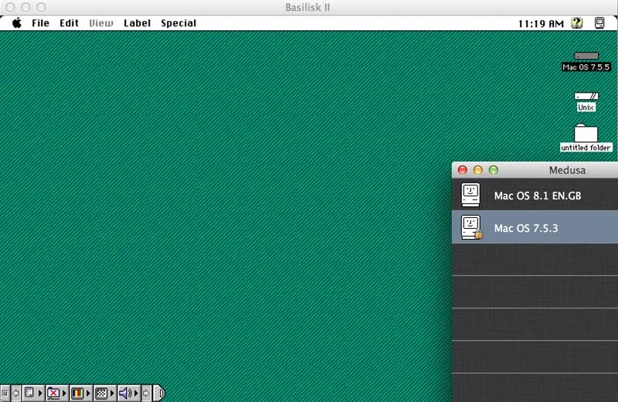Close the Medusa window
This screenshot has height=402, width=618.
point(462,170)
